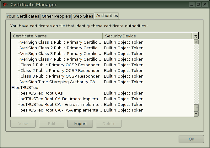Click the scrollbar down arrow

coord(196,114)
